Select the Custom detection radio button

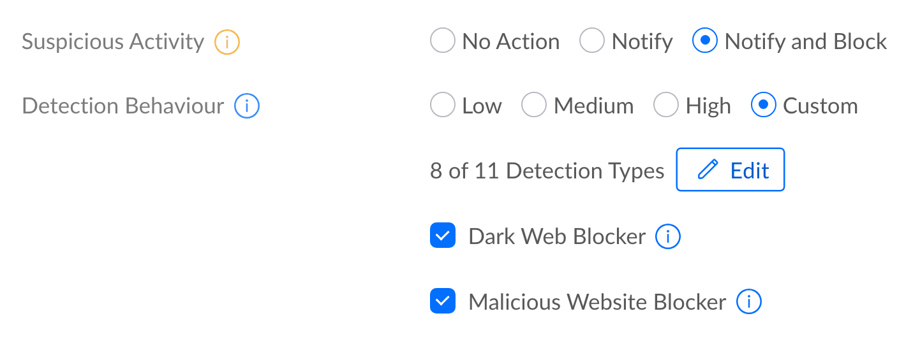(x=764, y=106)
